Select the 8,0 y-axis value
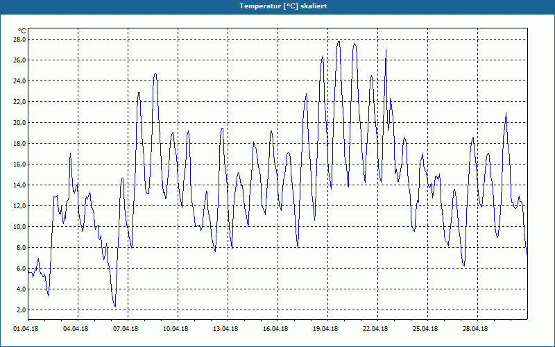Screen dimensions: 555x347 [21, 248]
